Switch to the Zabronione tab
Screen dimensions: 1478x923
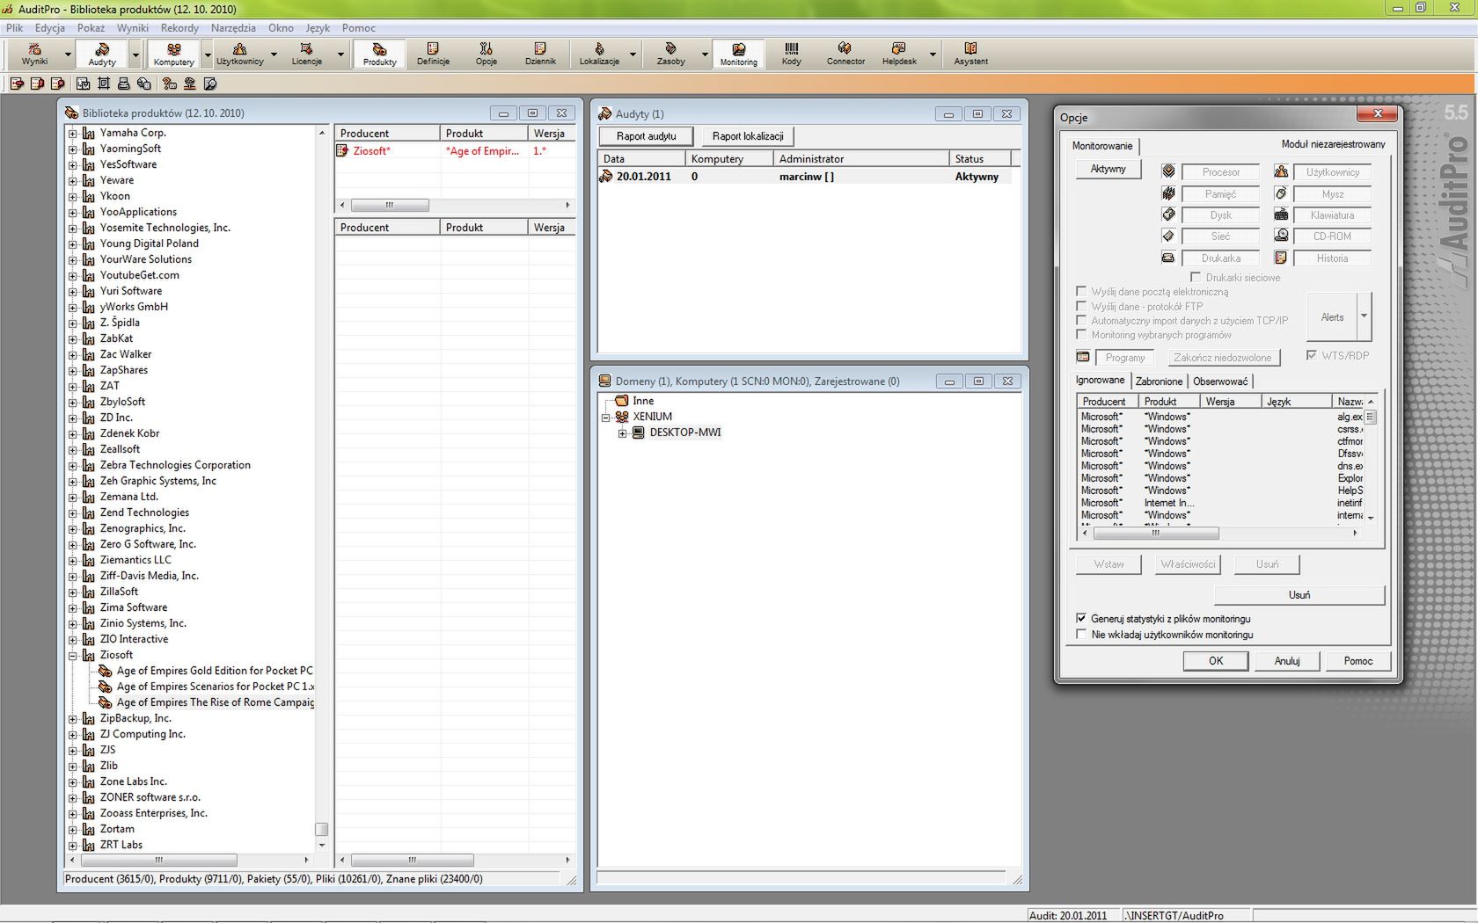pos(1159,382)
